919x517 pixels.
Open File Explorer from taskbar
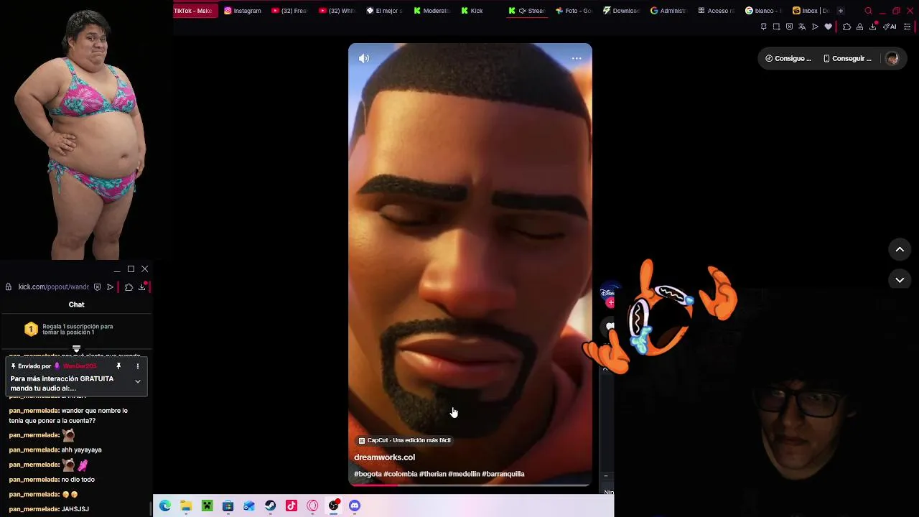pyautogui.click(x=186, y=506)
